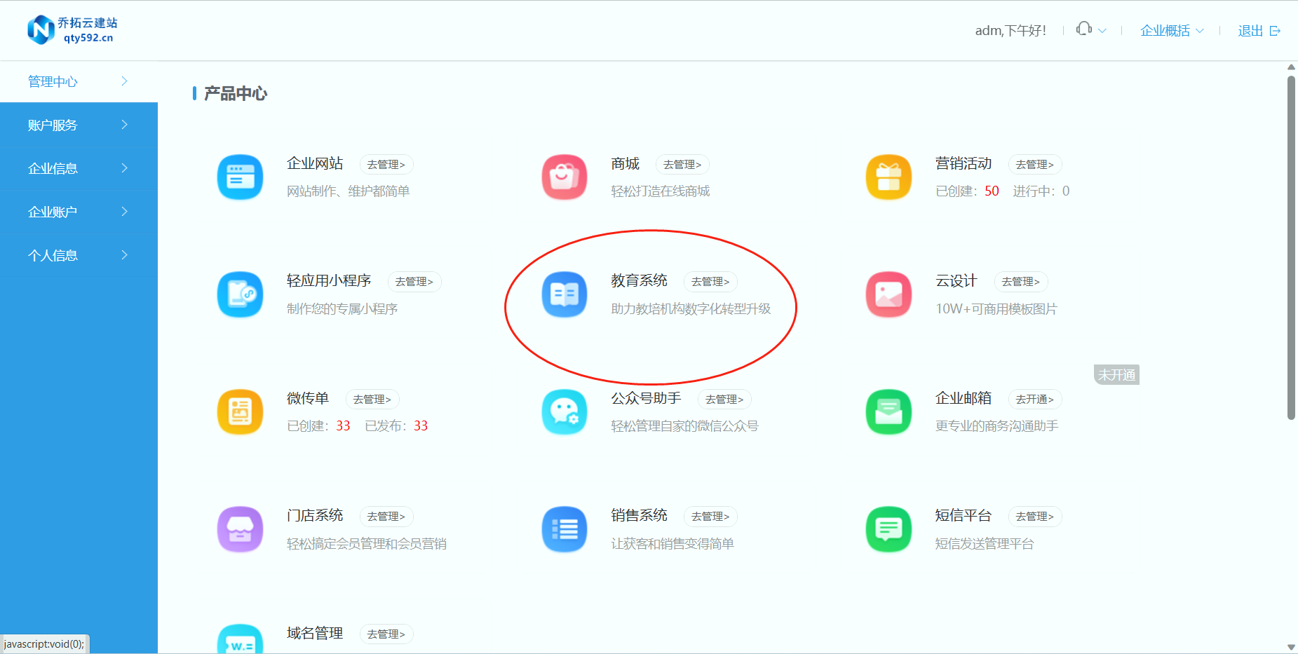Click the 短信平台 message icon
Image resolution: width=1298 pixels, height=654 pixels.
tap(888, 529)
